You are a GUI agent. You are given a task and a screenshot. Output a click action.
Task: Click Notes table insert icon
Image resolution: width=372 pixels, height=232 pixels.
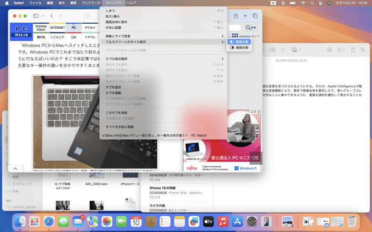coord(272,50)
